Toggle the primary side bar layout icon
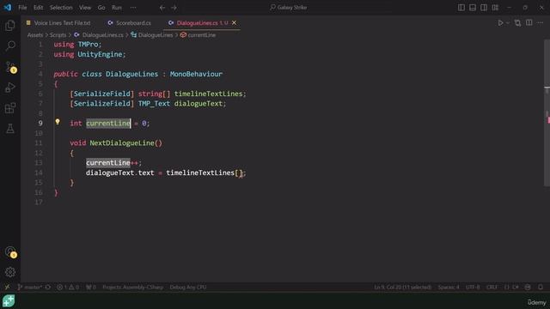The height and width of the screenshot is (309, 550). pos(461,8)
